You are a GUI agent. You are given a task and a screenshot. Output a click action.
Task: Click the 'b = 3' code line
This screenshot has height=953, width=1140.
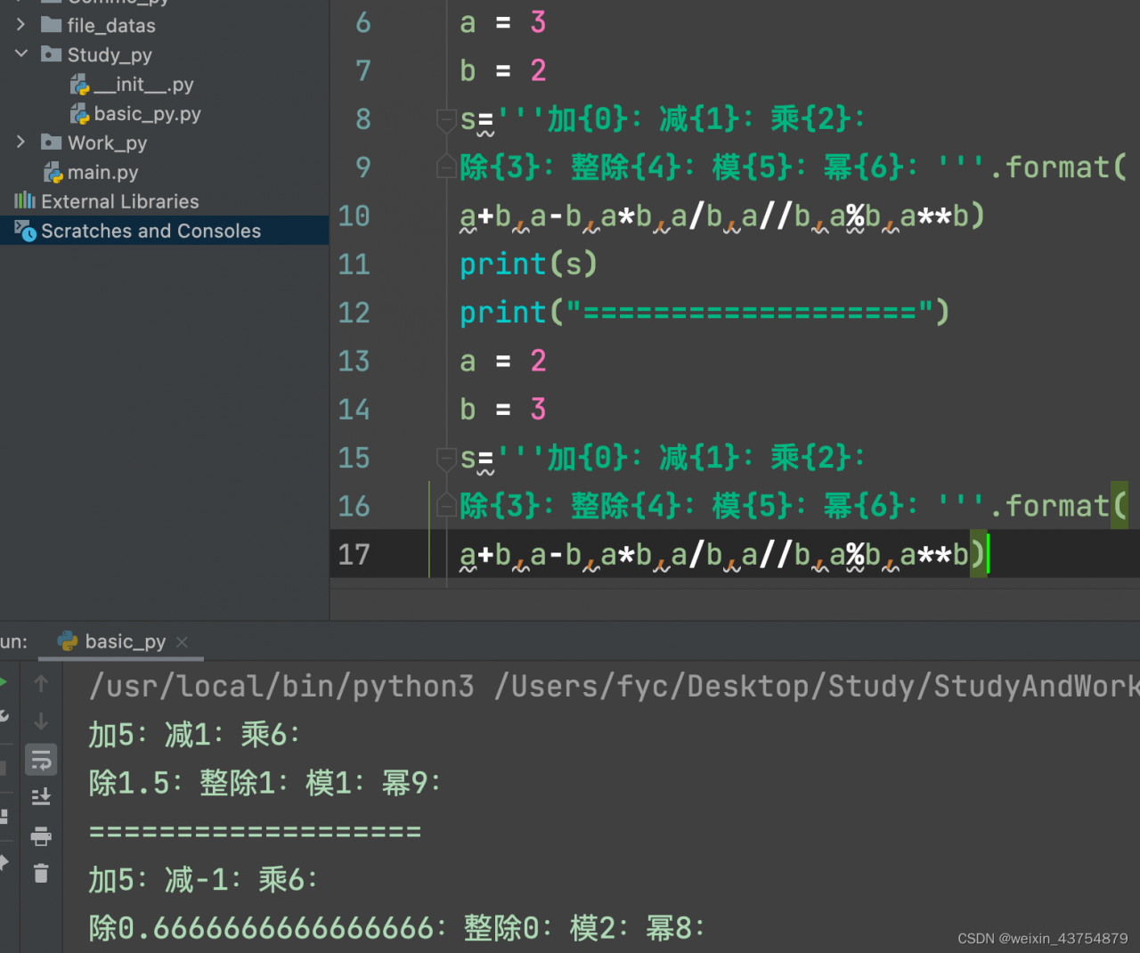click(502, 409)
